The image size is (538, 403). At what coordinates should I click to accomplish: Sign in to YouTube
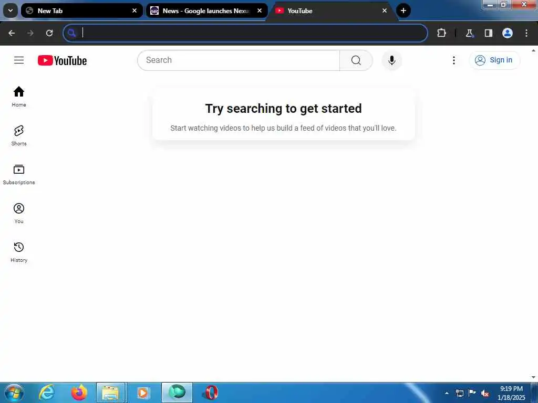(494, 60)
